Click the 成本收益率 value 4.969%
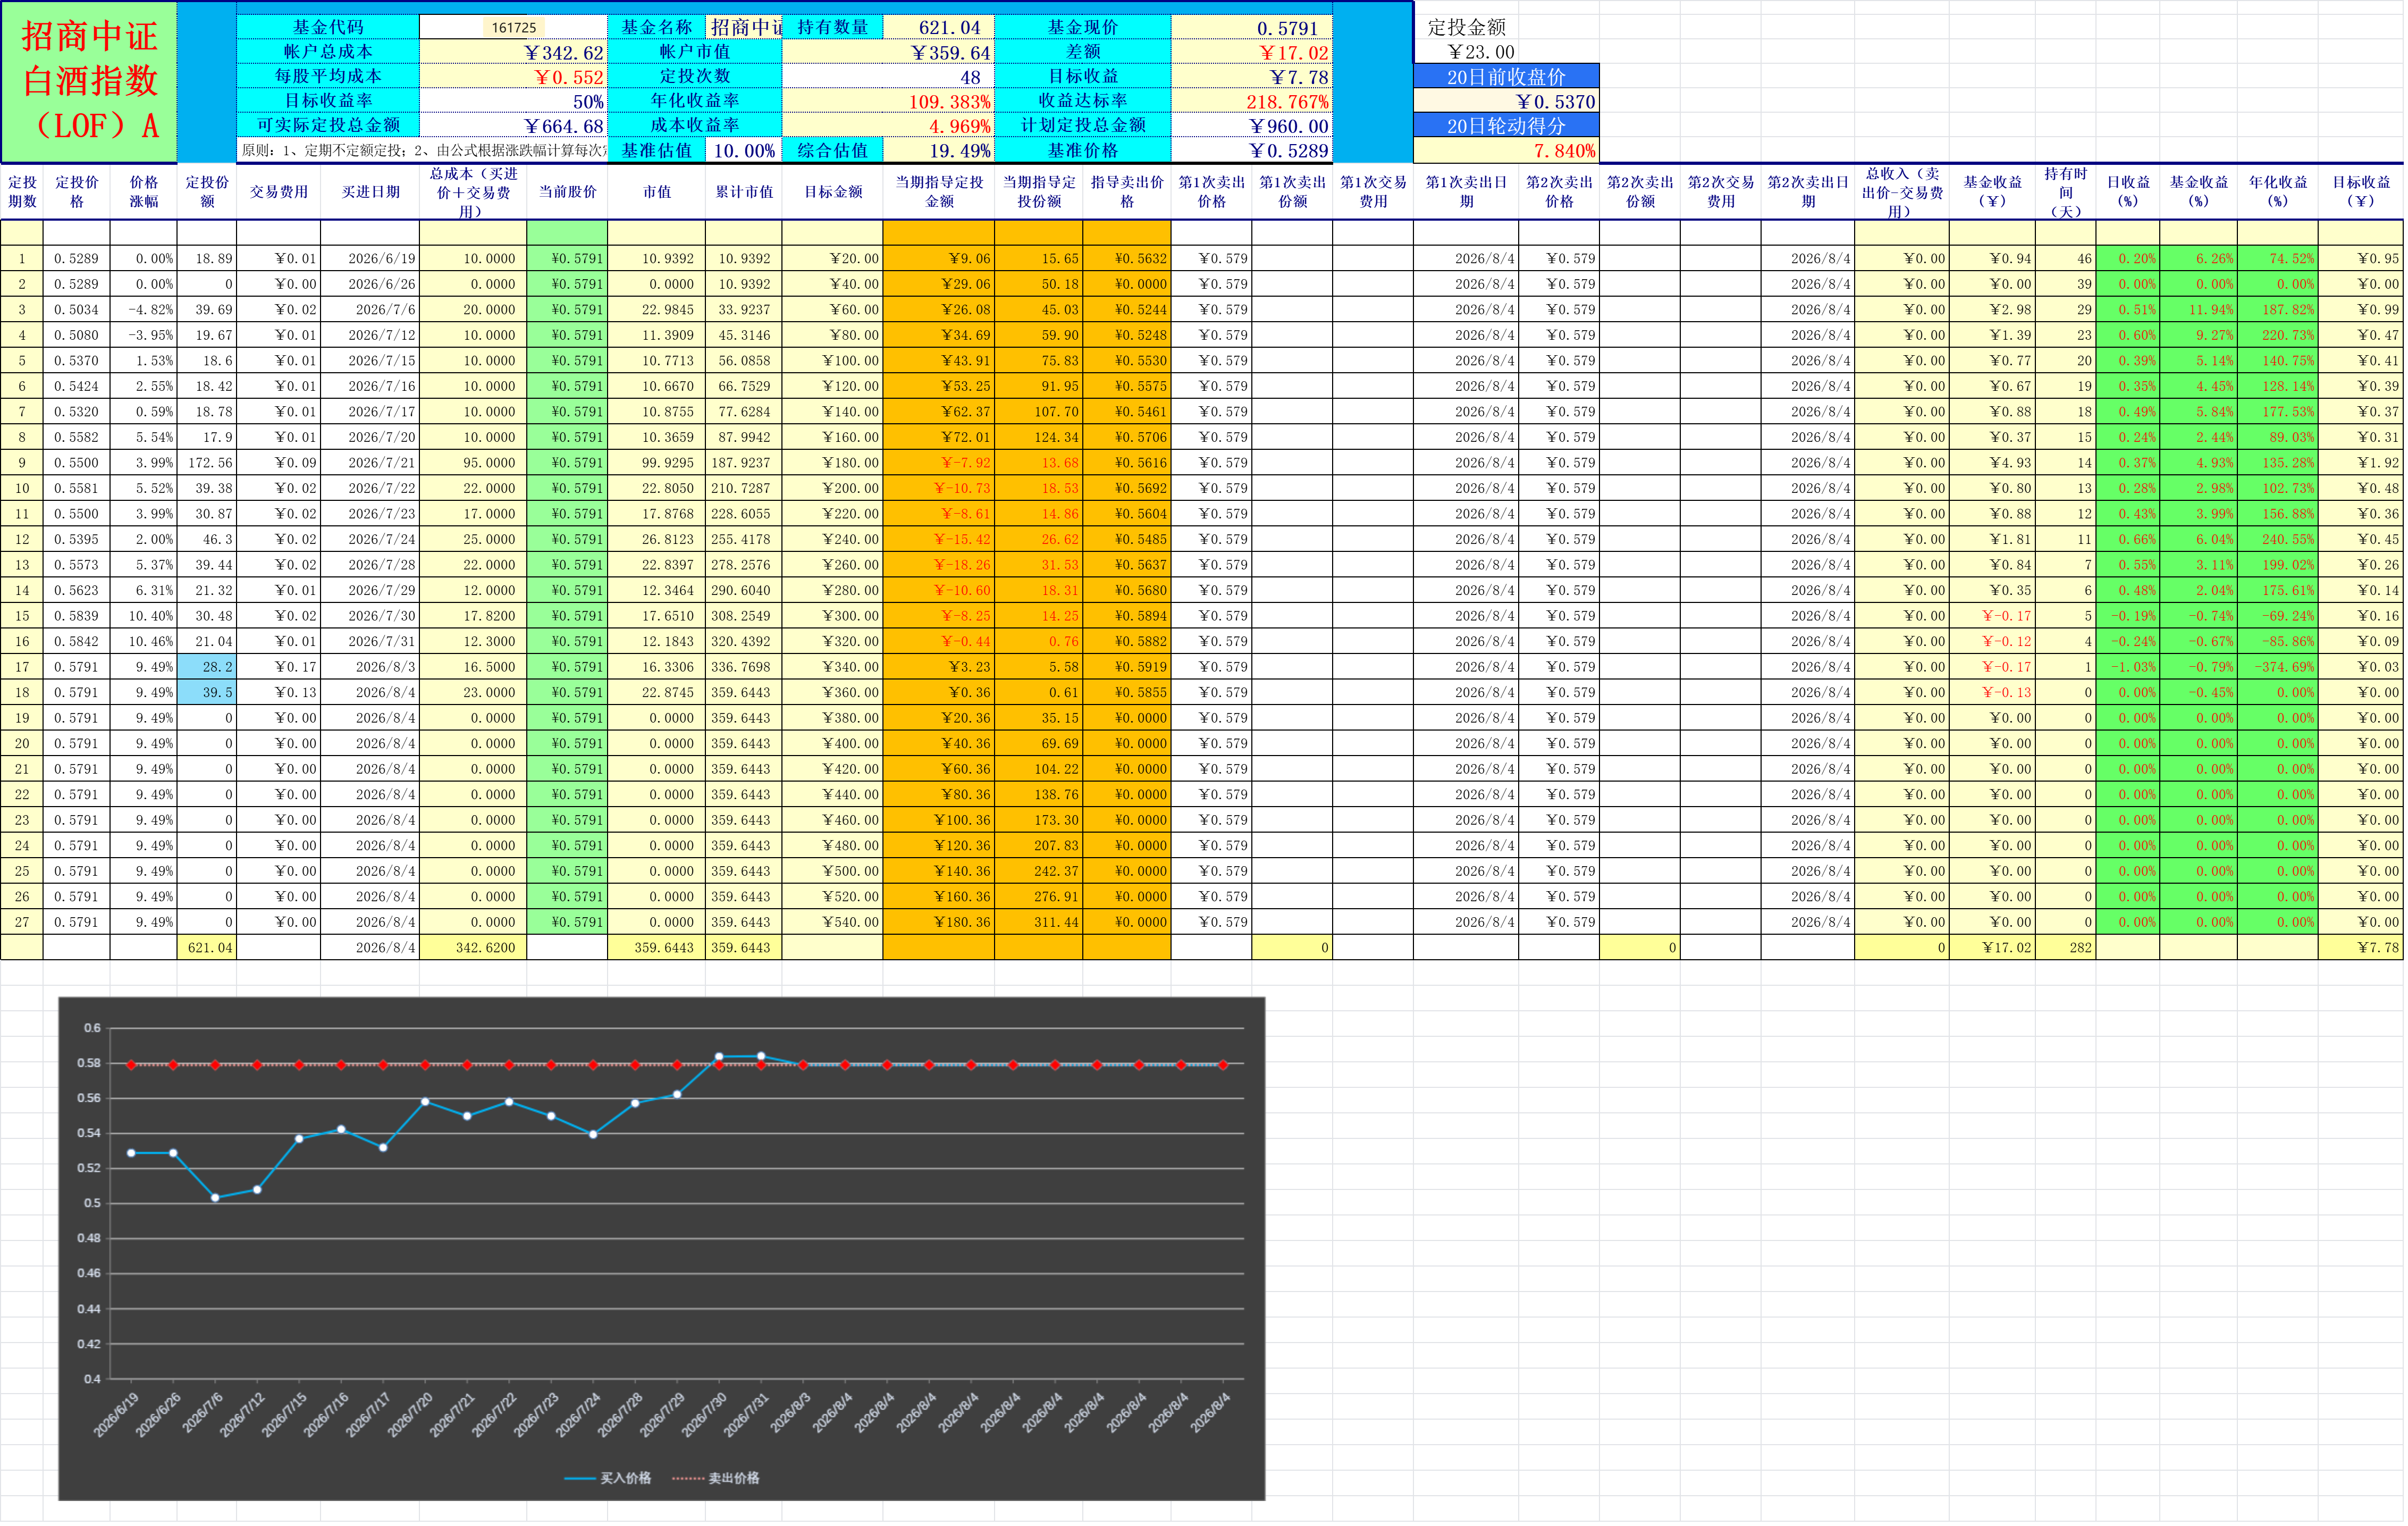The height and width of the screenshot is (1526, 2408). 888,126
